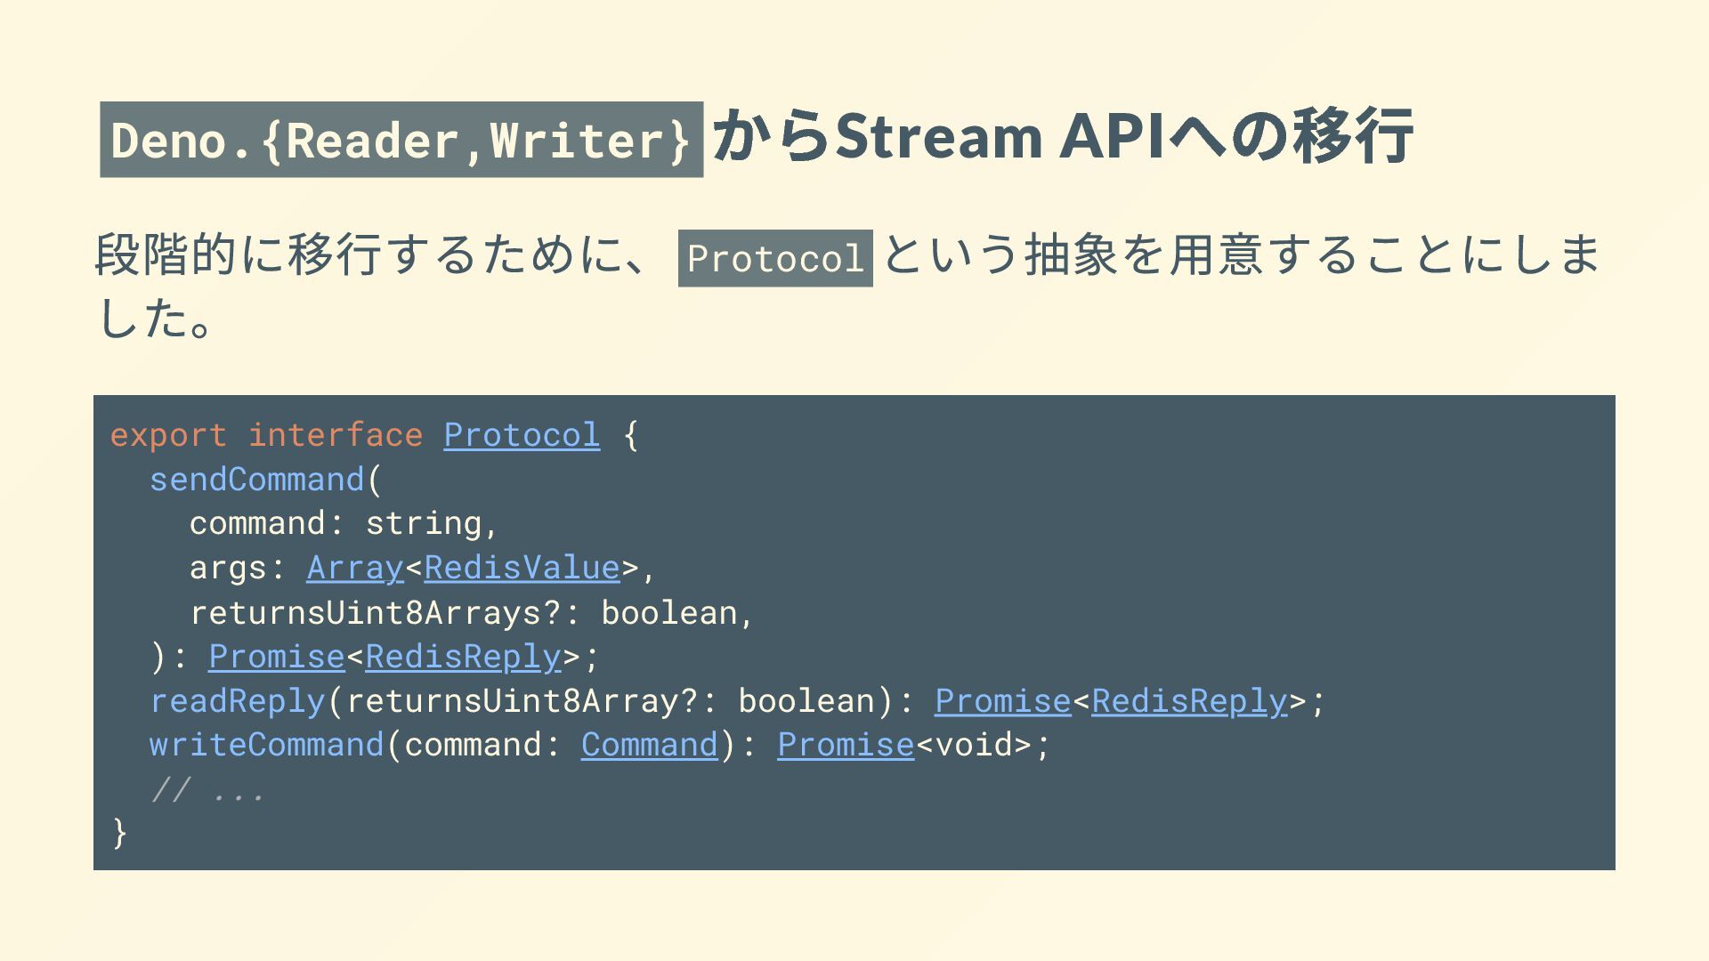Click Promise link on the readReply line

[x=1002, y=701]
